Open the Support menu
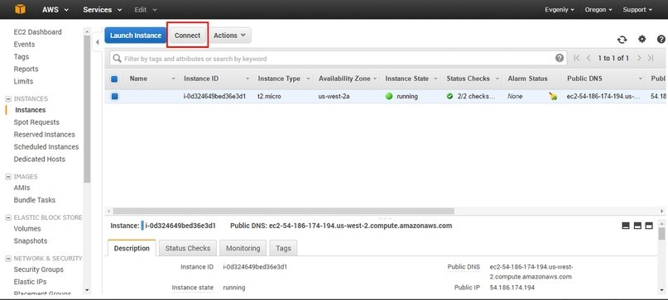Screen dimensions: 668x300 tap(637, 9)
